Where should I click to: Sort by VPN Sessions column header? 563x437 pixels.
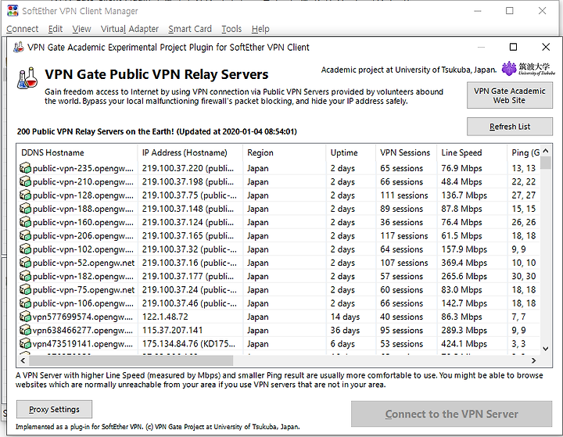pyautogui.click(x=406, y=152)
